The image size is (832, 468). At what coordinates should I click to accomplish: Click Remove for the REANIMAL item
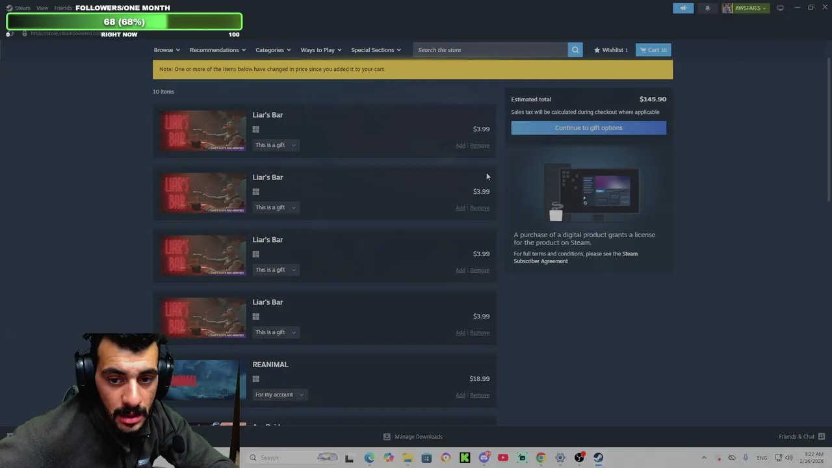480,395
